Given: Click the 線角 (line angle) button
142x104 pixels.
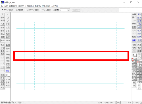Looking at the screenshot, I should (x=139, y=18).
